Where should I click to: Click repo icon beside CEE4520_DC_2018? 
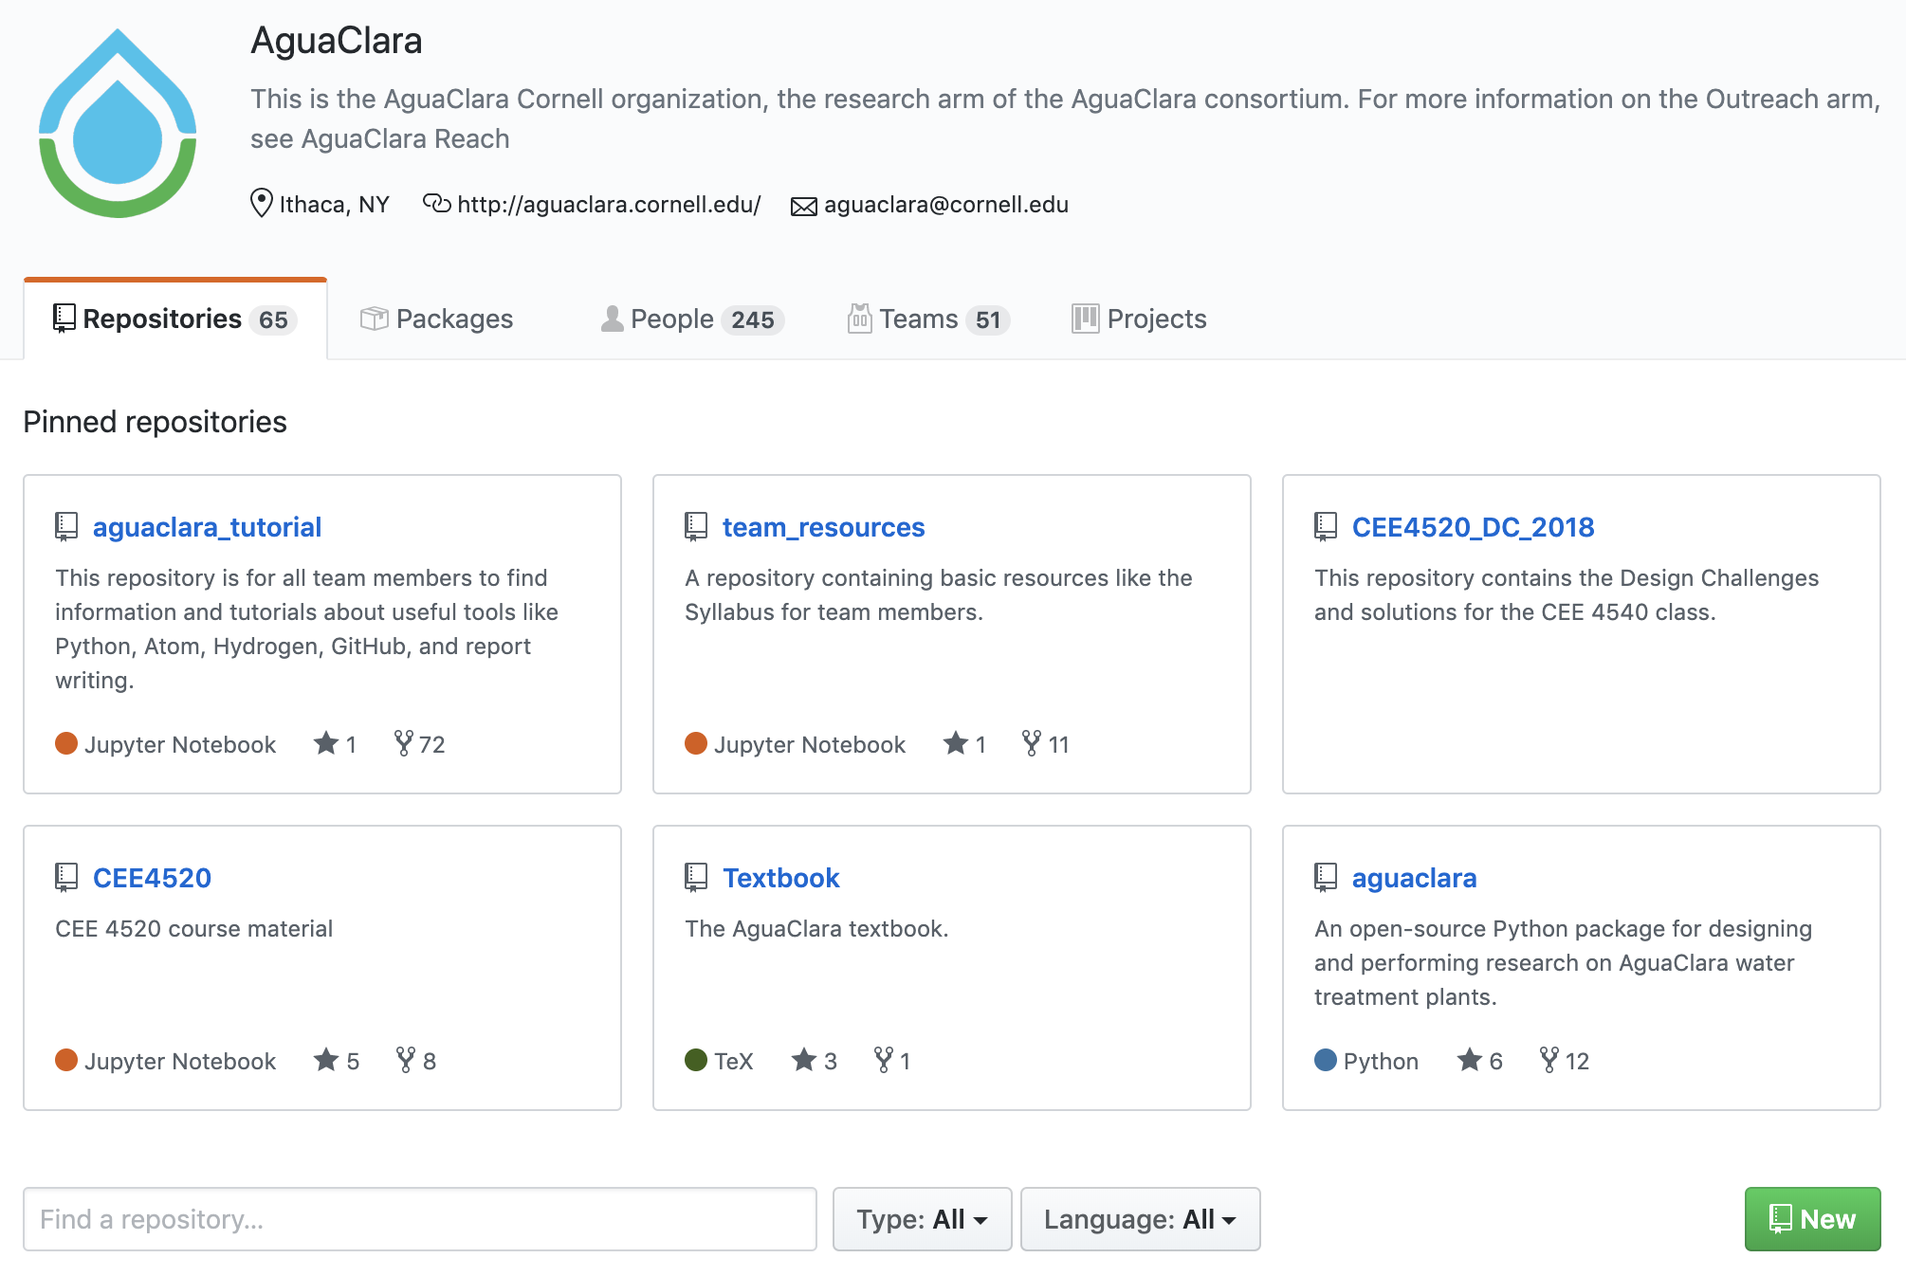pyautogui.click(x=1325, y=527)
